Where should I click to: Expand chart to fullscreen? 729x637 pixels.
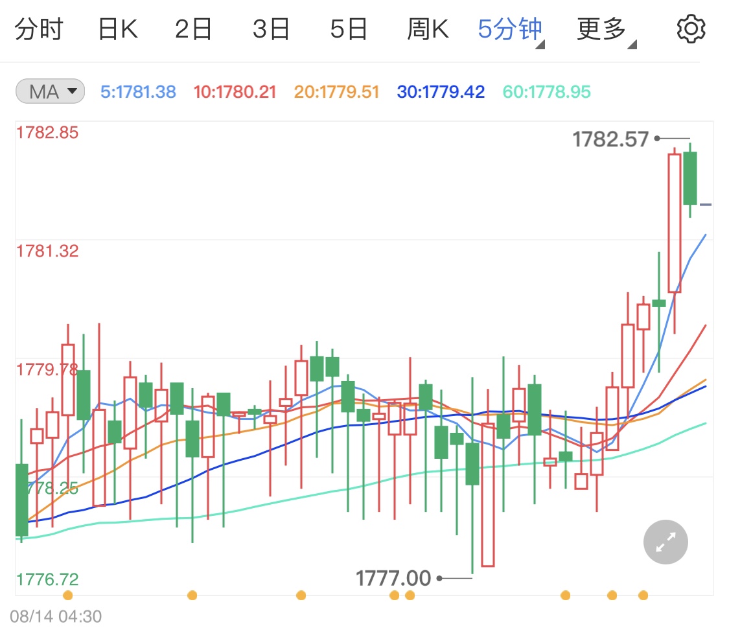(x=665, y=542)
